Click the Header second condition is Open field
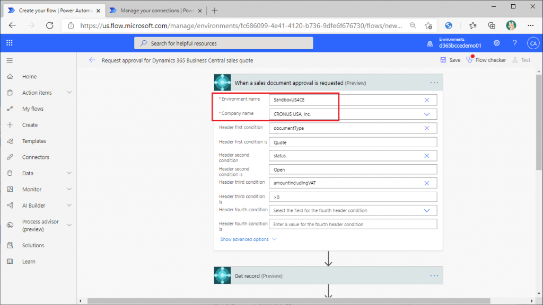The width and height of the screenshot is (543, 305). click(353, 169)
